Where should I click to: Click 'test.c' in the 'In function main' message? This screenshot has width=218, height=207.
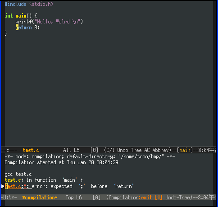(x=13, y=180)
